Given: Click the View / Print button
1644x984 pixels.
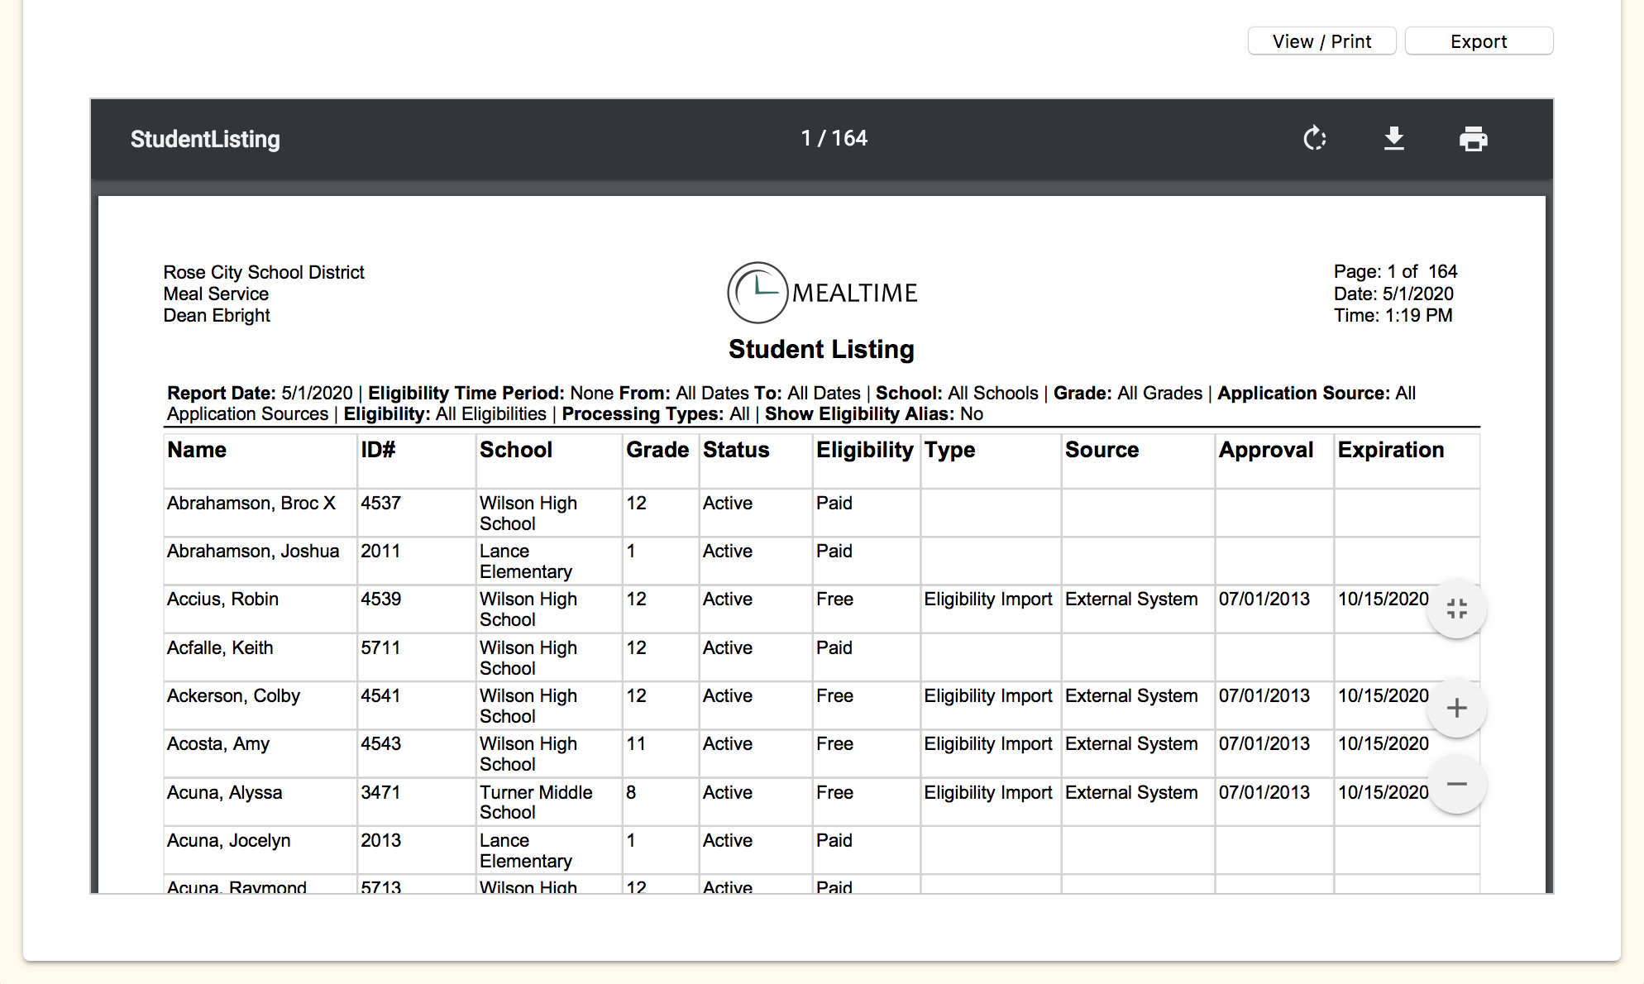Looking at the screenshot, I should click(x=1321, y=41).
